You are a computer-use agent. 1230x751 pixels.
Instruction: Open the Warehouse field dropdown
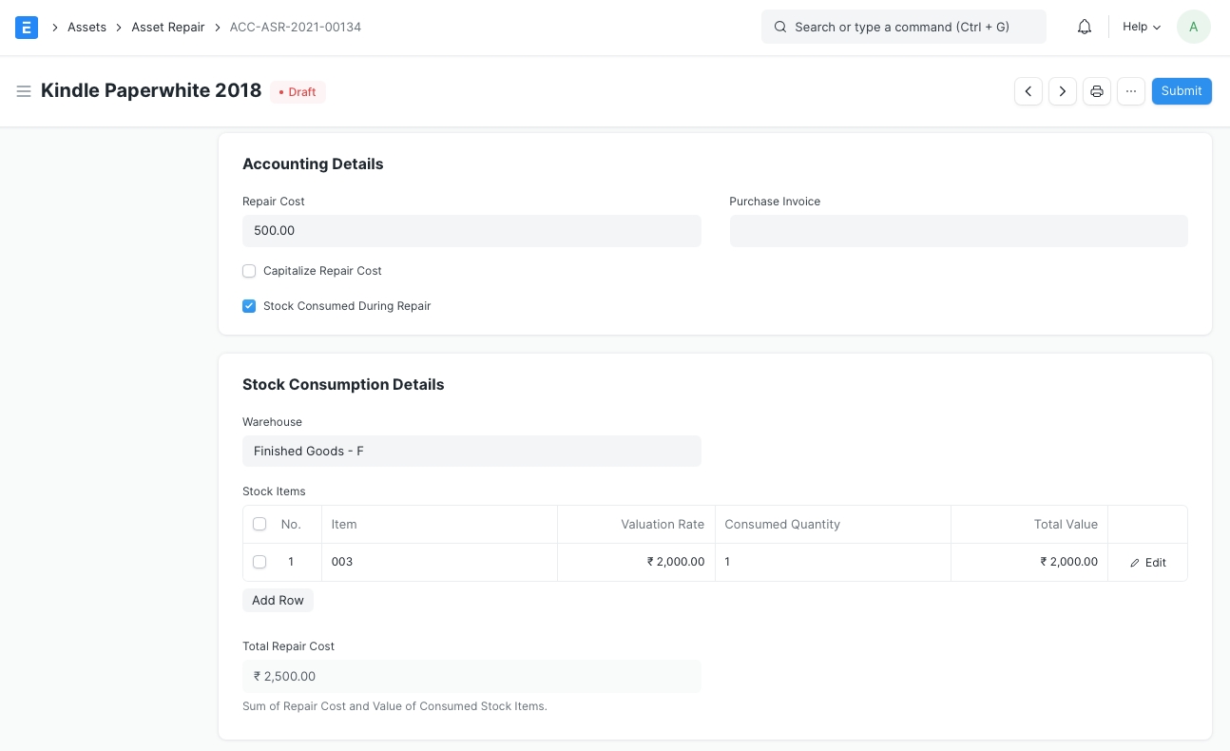(x=471, y=452)
